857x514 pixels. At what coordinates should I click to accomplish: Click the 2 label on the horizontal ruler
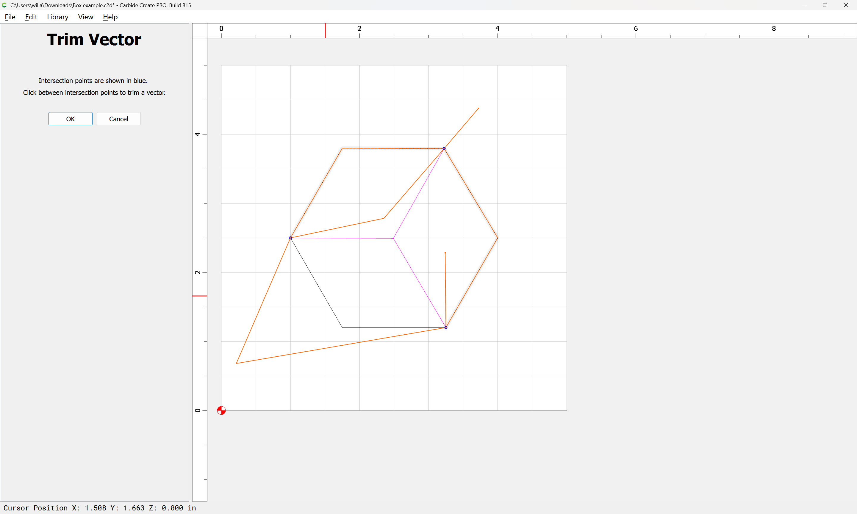pos(359,29)
